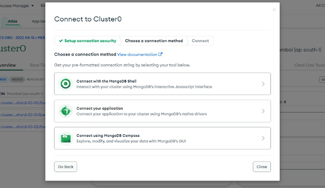Open the View documentation link

pyautogui.click(x=137, y=54)
